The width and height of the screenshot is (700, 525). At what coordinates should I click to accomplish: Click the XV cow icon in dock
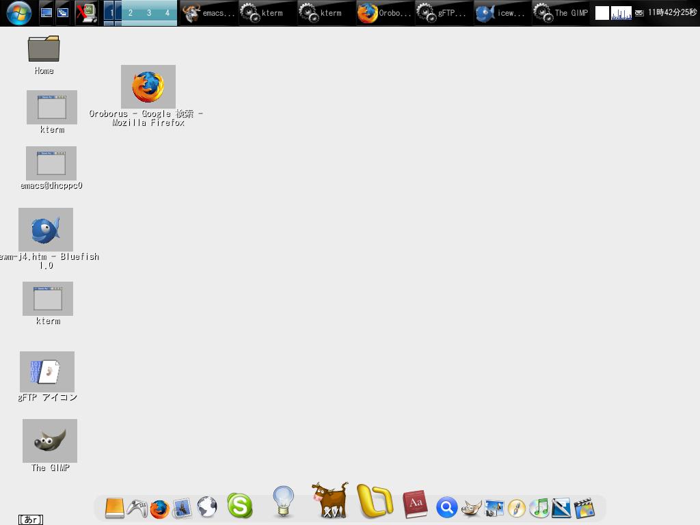point(329,500)
